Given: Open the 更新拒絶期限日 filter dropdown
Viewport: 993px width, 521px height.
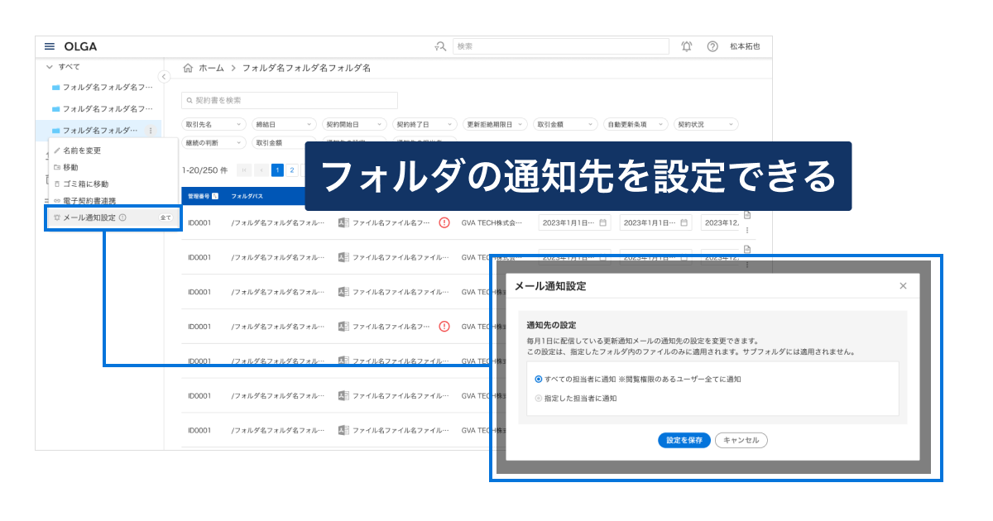Looking at the screenshot, I should (x=495, y=124).
